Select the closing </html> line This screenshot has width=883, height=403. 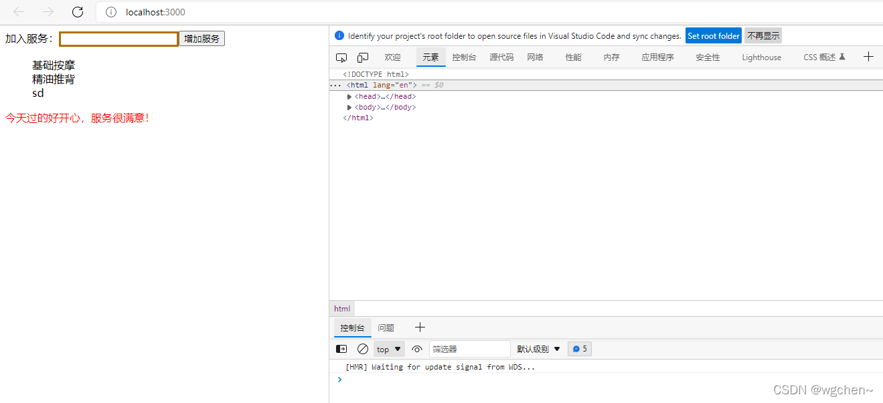(358, 118)
